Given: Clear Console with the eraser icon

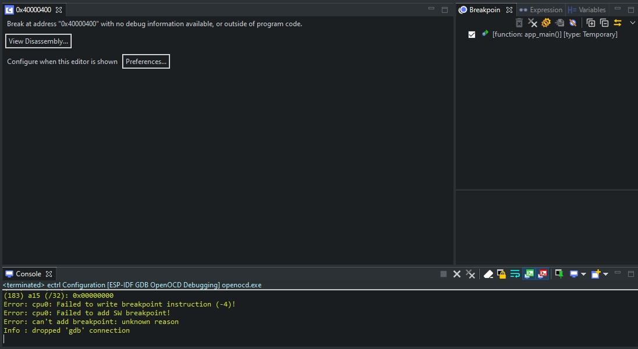Looking at the screenshot, I should click(488, 274).
